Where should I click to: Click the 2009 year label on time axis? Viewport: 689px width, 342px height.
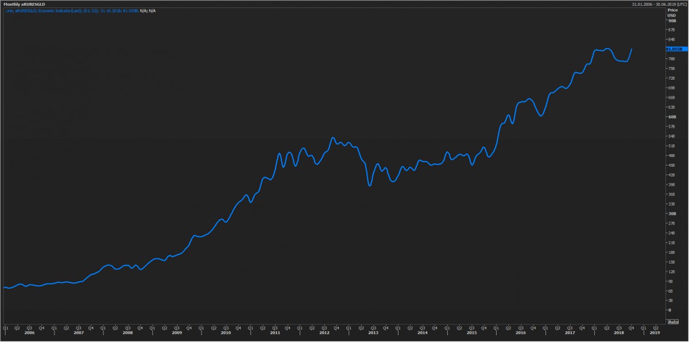click(177, 332)
